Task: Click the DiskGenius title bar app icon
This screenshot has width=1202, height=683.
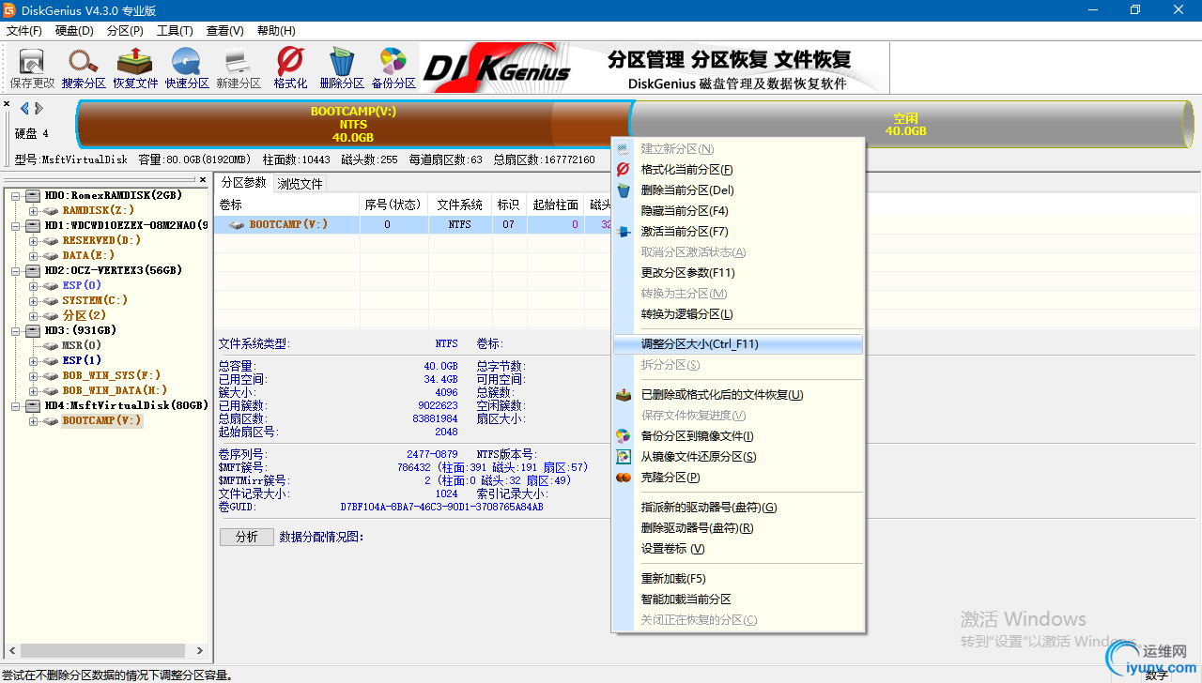Action: coord(10,10)
